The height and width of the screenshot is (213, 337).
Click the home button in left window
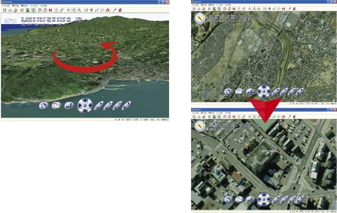point(44,105)
